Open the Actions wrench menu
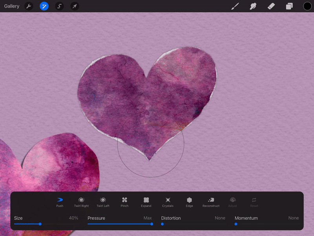This screenshot has width=314, height=236. pos(29,6)
